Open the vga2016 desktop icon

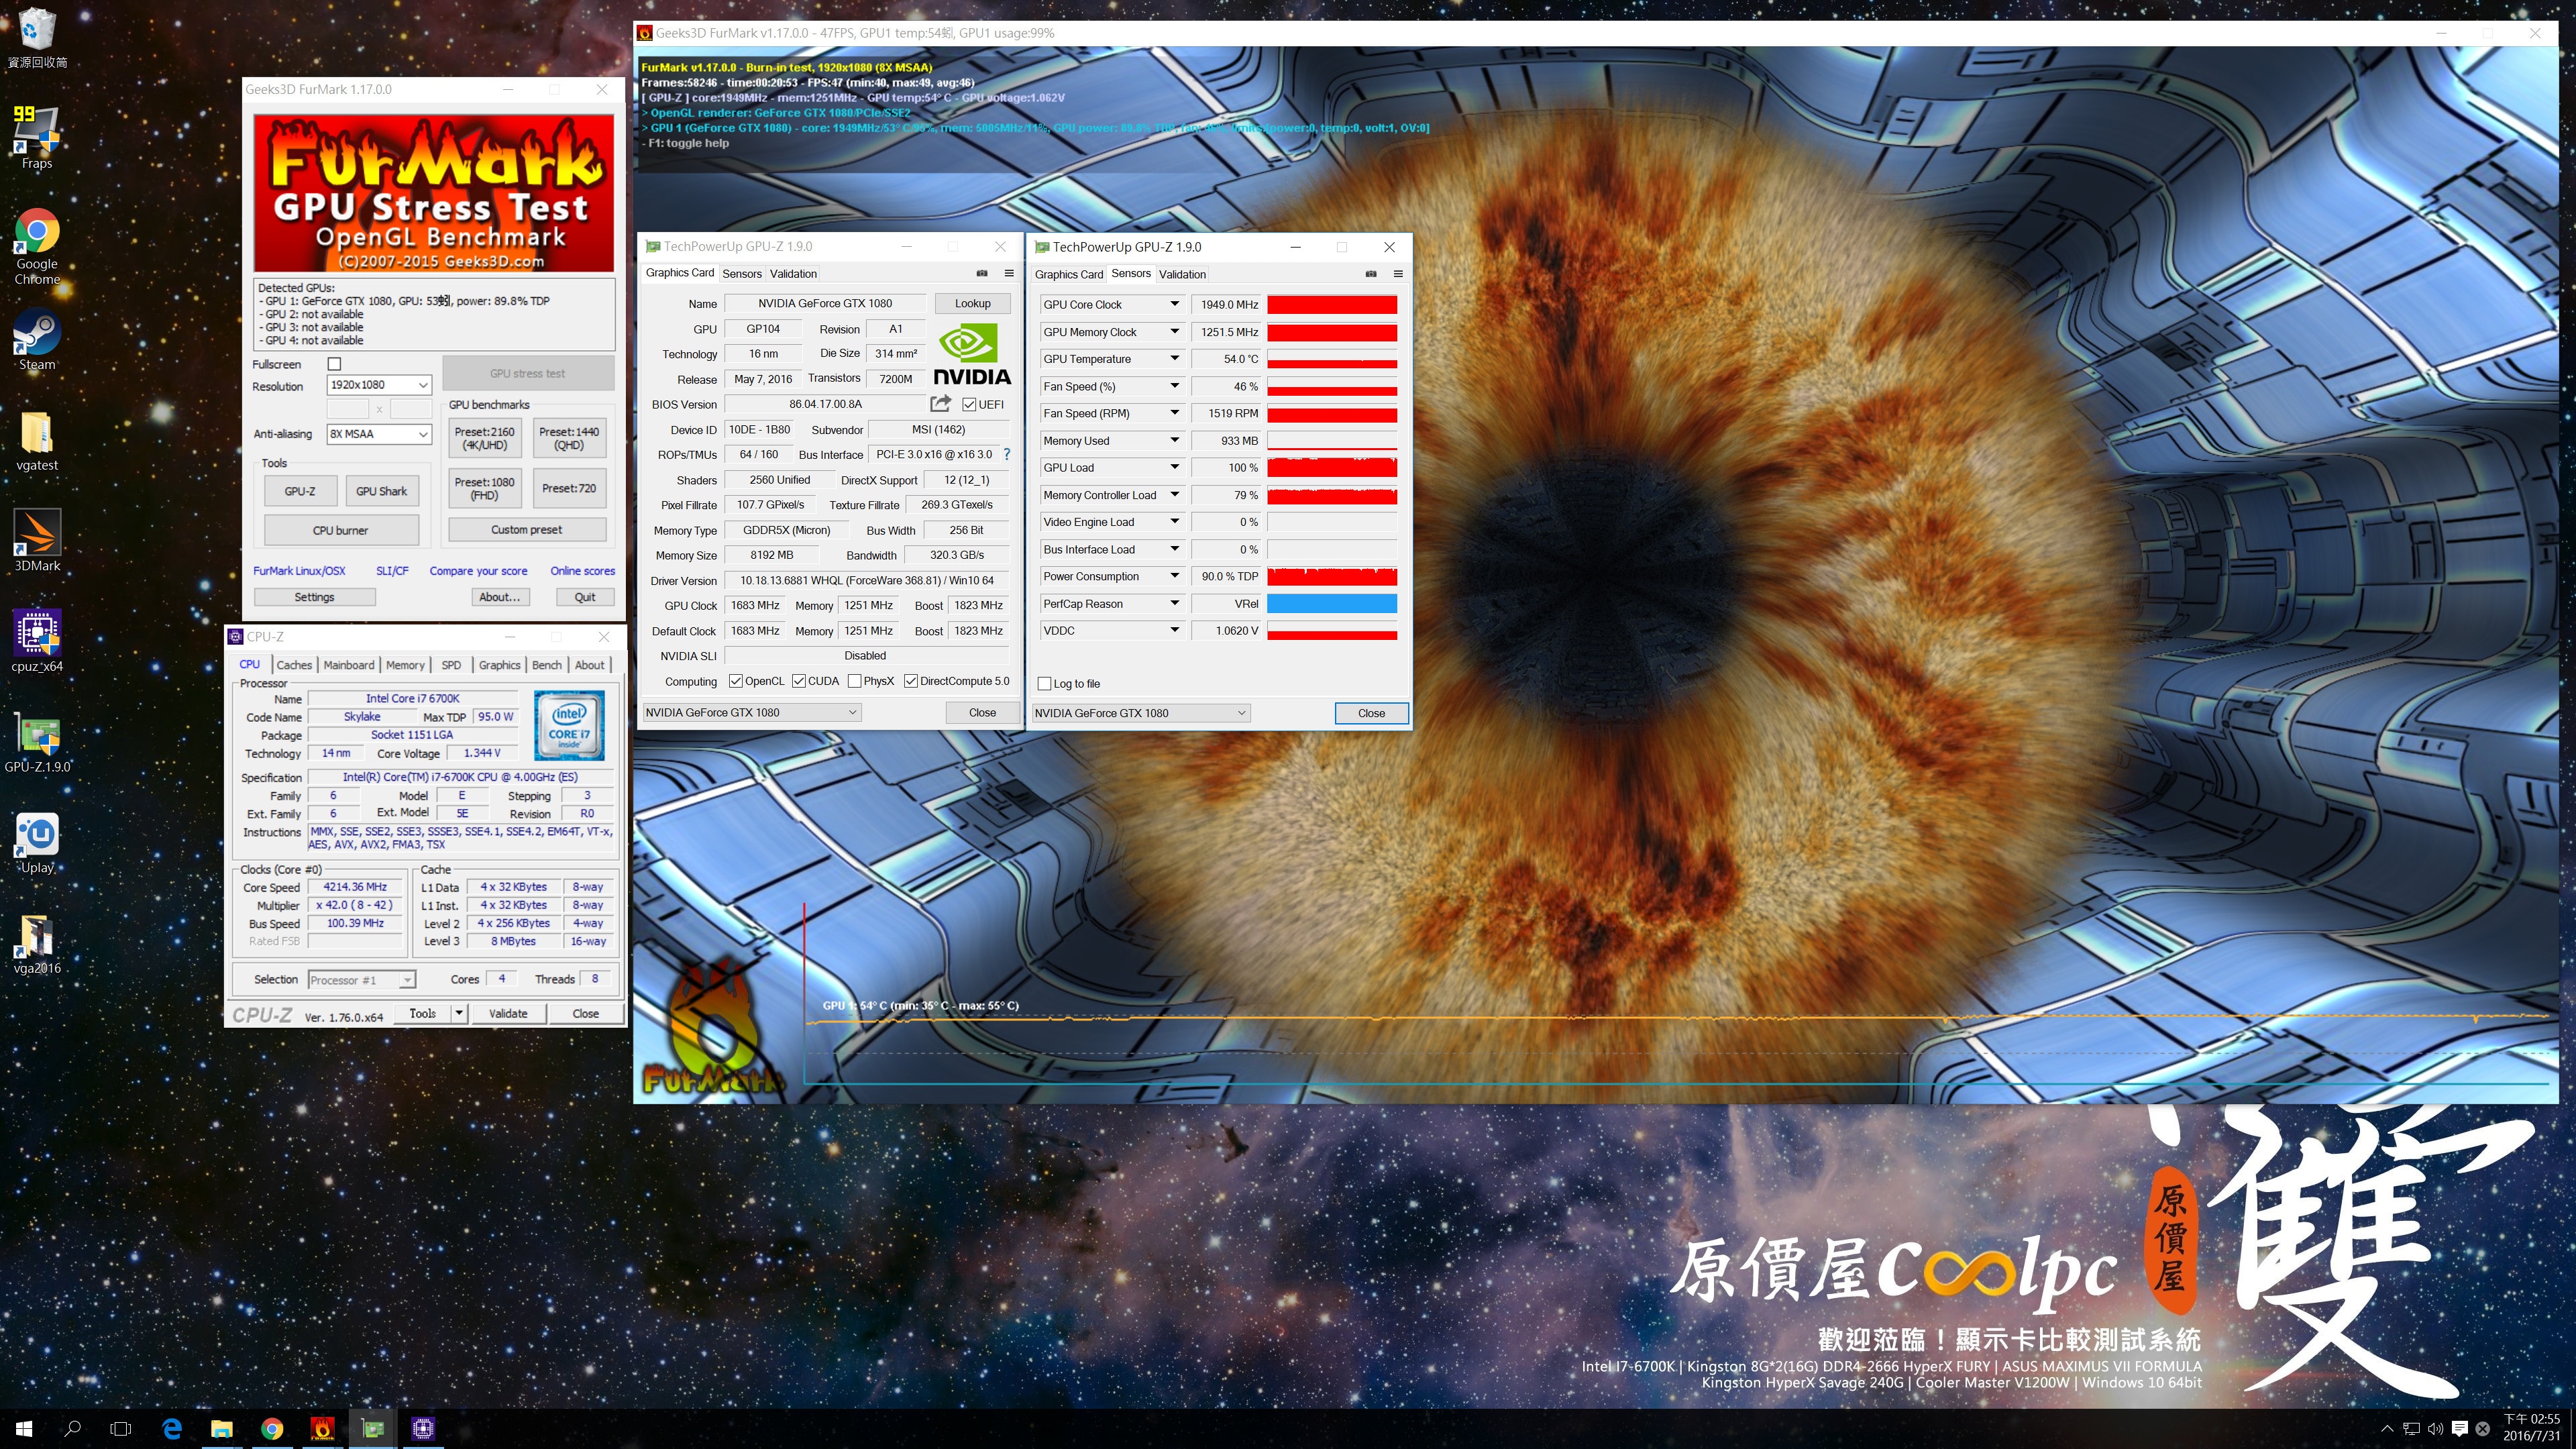[x=37, y=944]
